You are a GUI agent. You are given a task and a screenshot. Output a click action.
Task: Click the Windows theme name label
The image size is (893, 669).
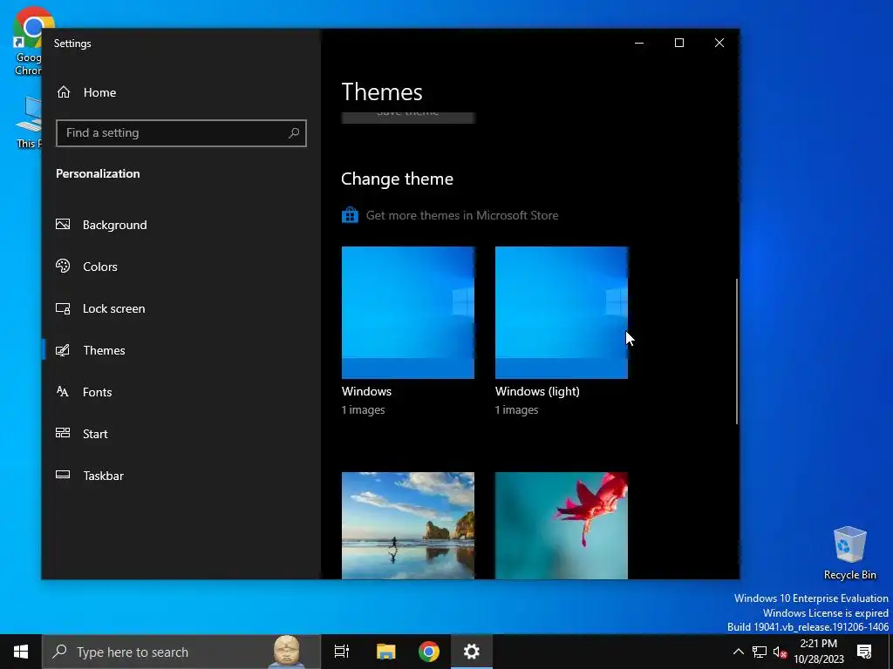click(366, 391)
